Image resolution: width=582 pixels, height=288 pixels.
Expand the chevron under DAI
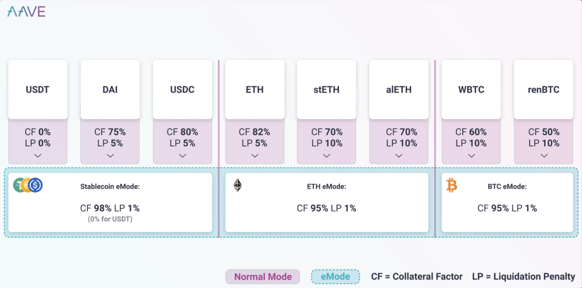coord(110,155)
